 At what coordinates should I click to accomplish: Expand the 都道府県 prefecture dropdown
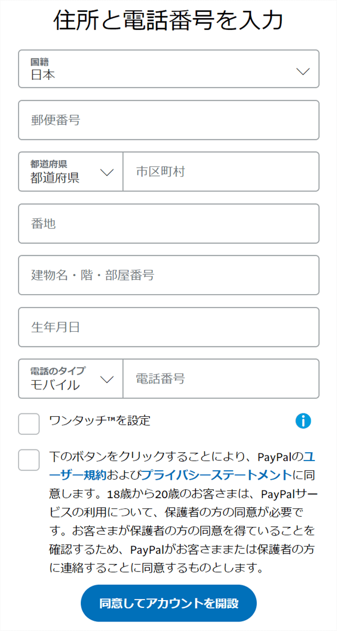(x=71, y=172)
